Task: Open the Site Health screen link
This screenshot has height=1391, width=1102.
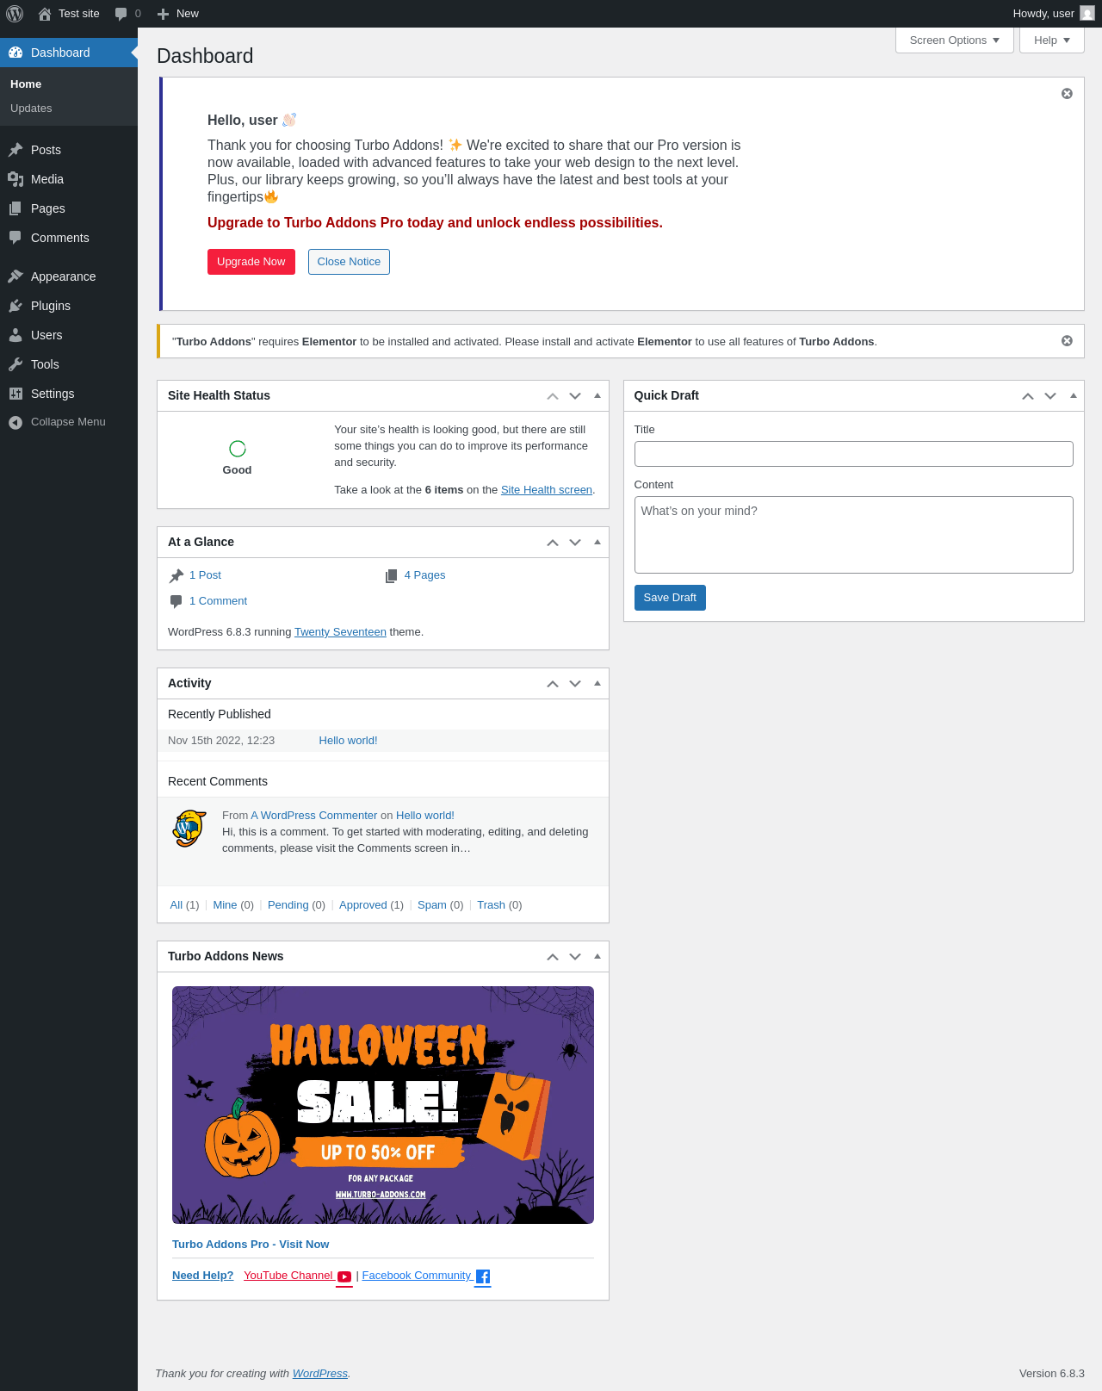Action: 547,490
